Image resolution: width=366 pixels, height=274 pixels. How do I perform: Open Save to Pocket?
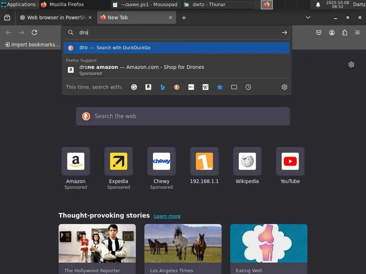(318, 32)
